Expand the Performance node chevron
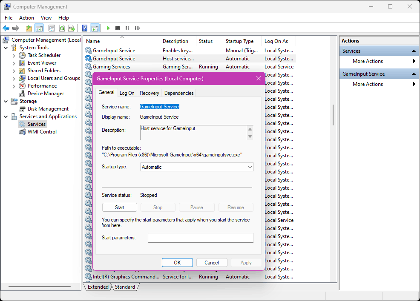The width and height of the screenshot is (420, 301). (14, 86)
